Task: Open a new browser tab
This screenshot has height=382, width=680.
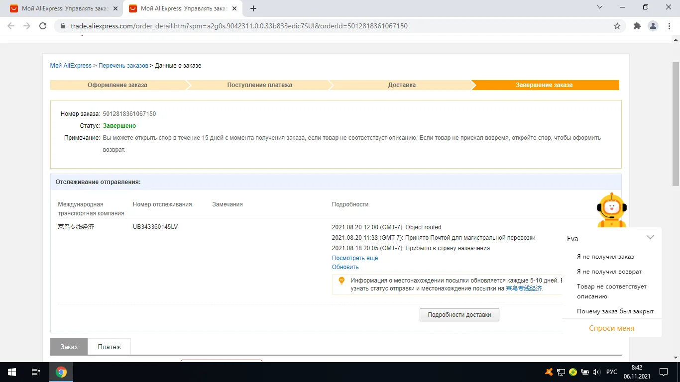Action: click(x=253, y=8)
